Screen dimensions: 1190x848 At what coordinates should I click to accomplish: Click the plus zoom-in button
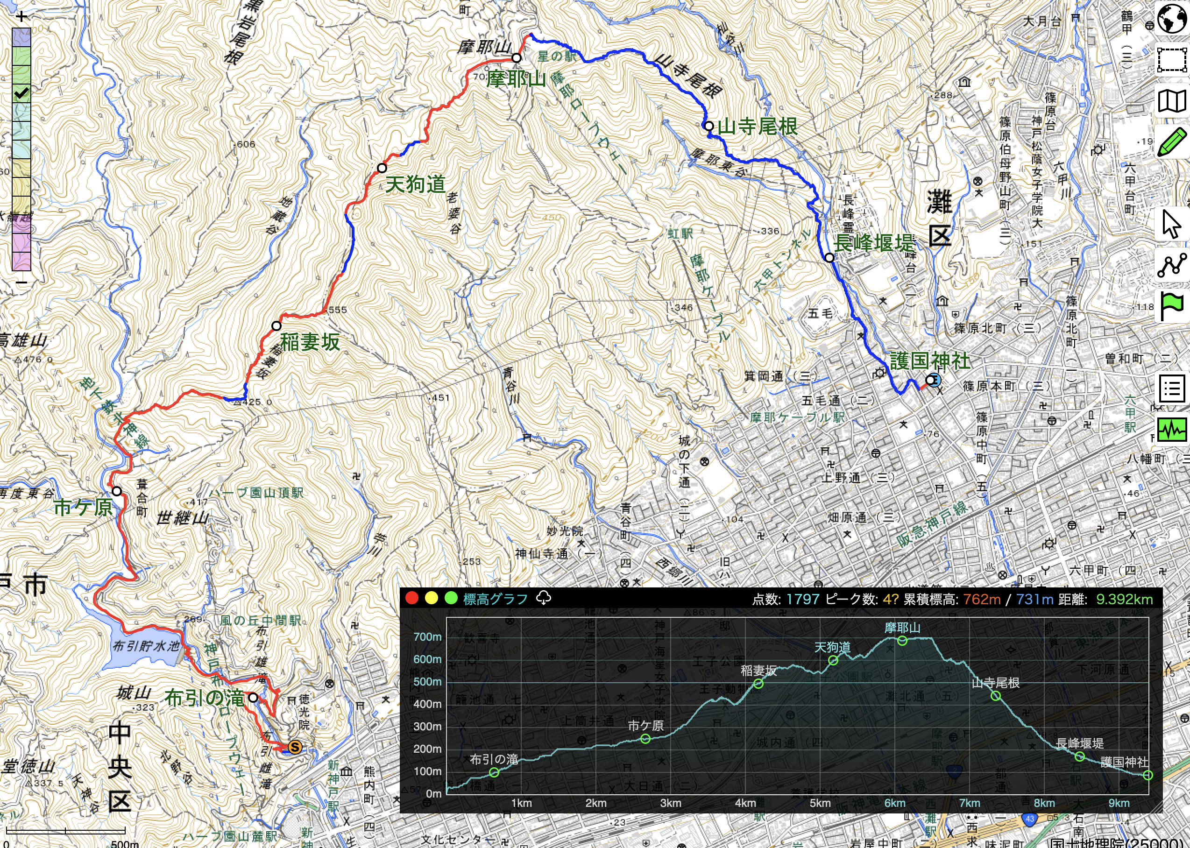pyautogui.click(x=21, y=17)
